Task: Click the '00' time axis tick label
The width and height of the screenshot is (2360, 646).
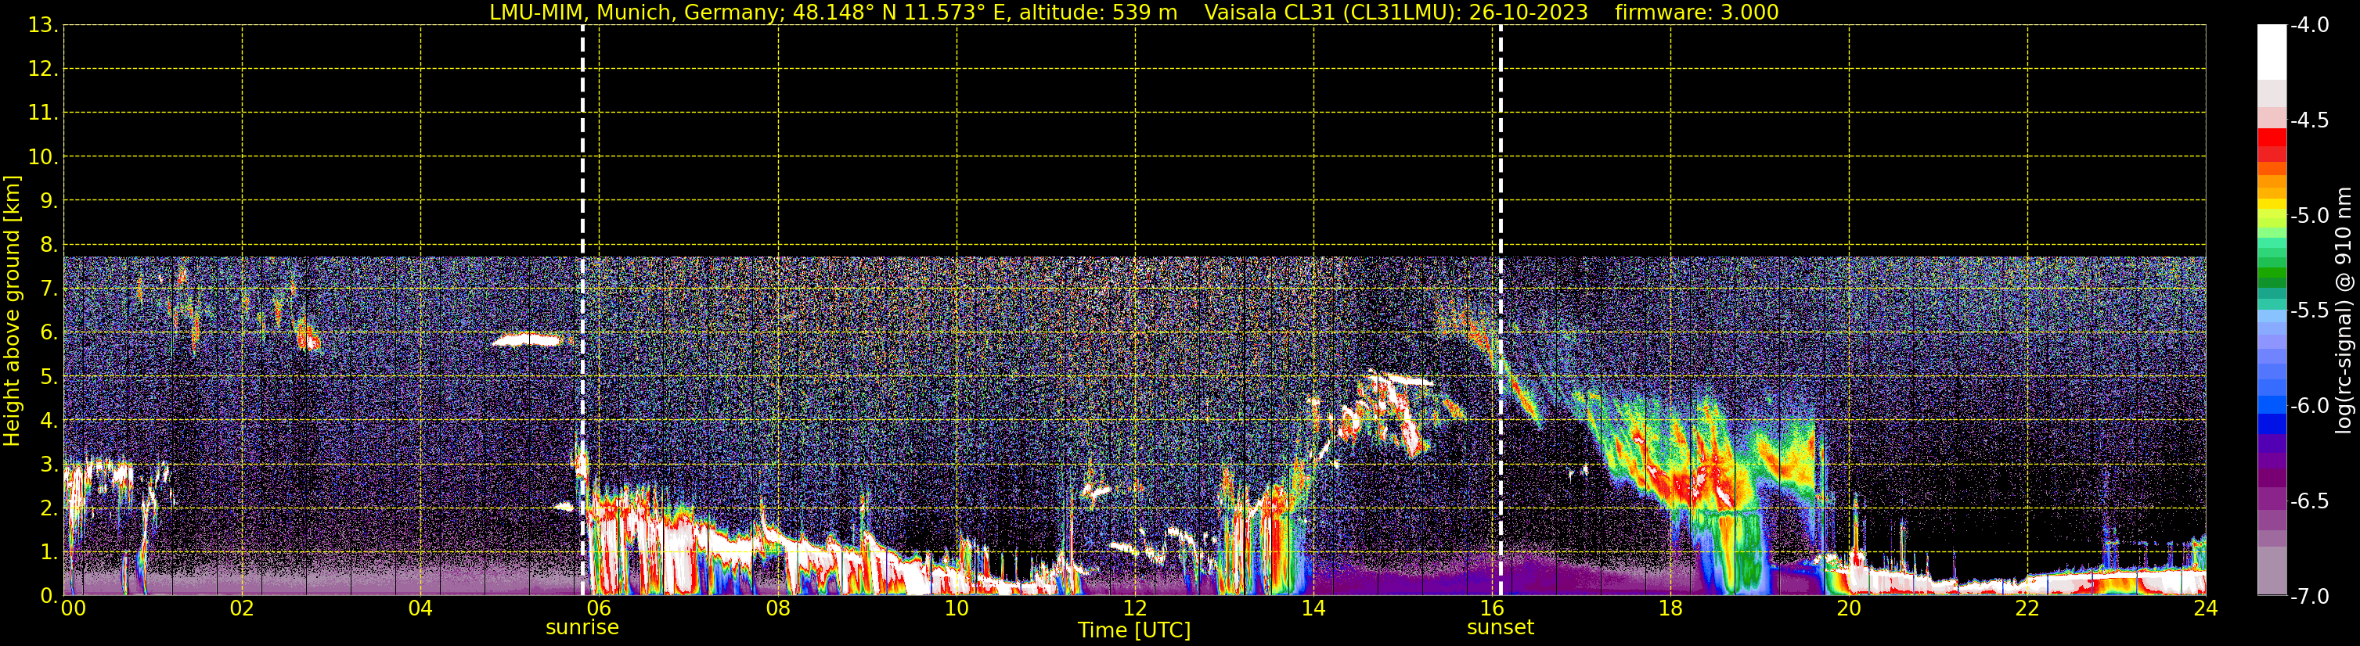Action: coord(74,608)
